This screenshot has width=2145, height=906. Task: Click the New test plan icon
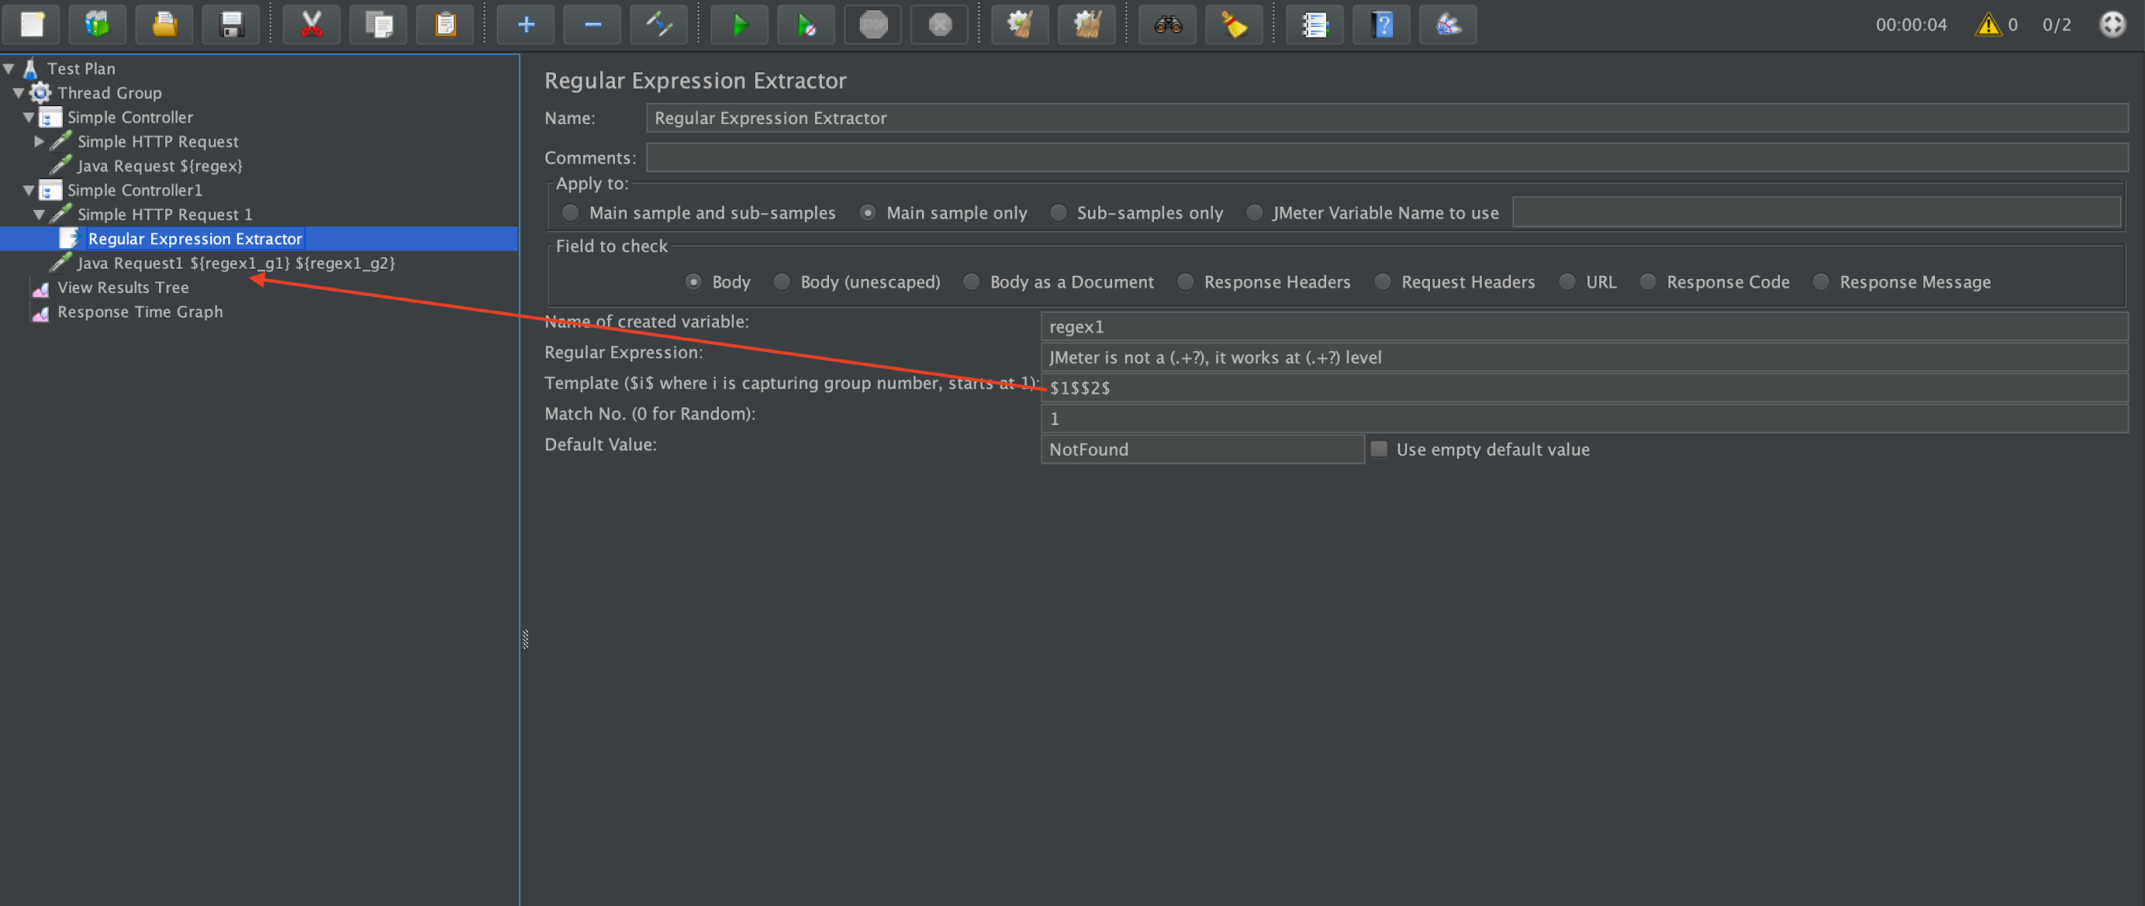coord(31,24)
